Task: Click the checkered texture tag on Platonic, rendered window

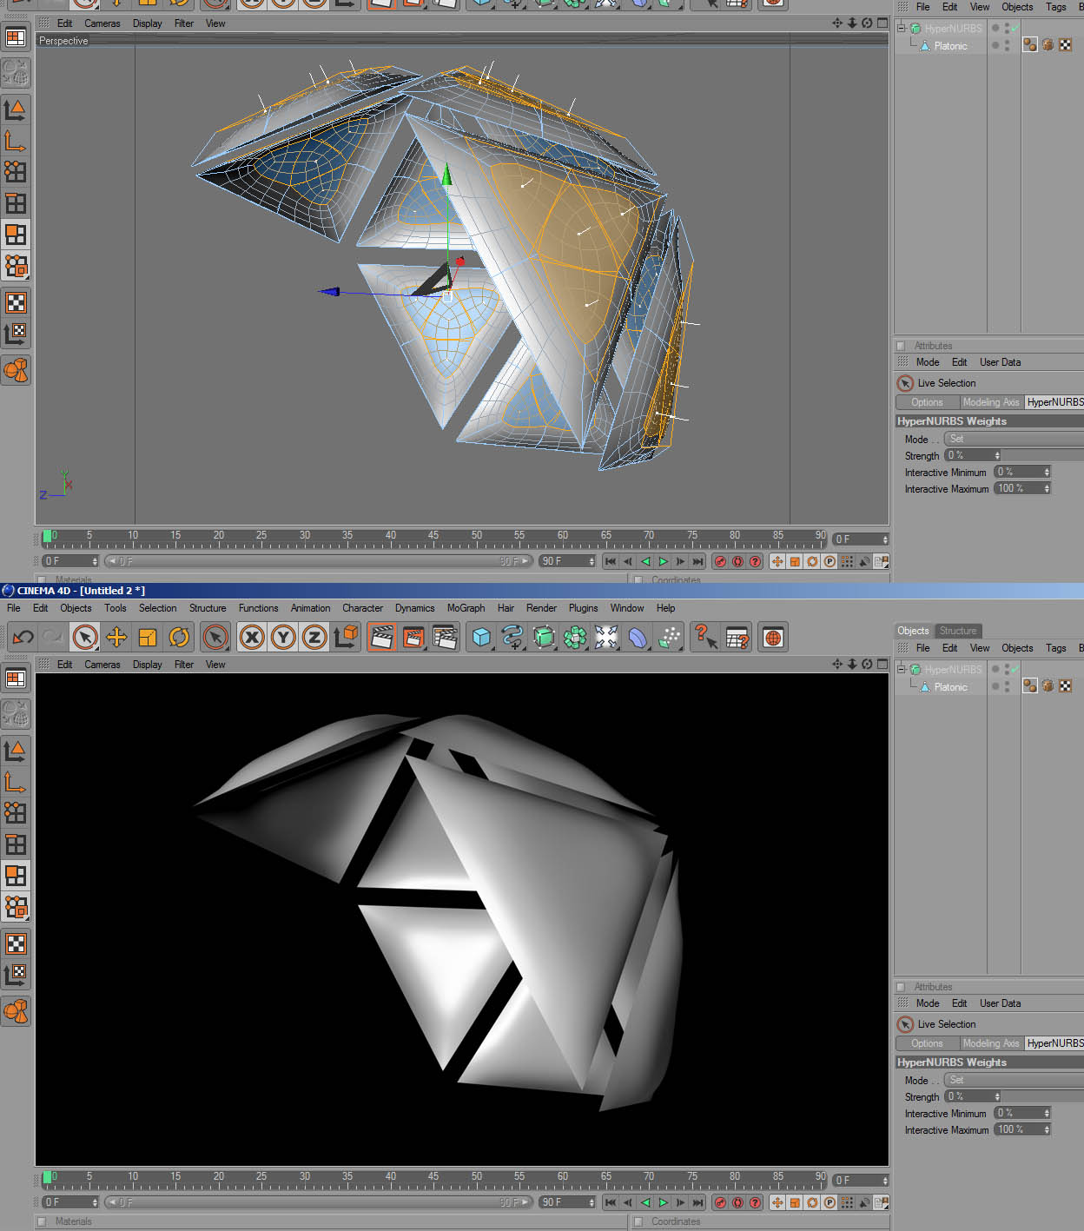Action: [x=1066, y=686]
